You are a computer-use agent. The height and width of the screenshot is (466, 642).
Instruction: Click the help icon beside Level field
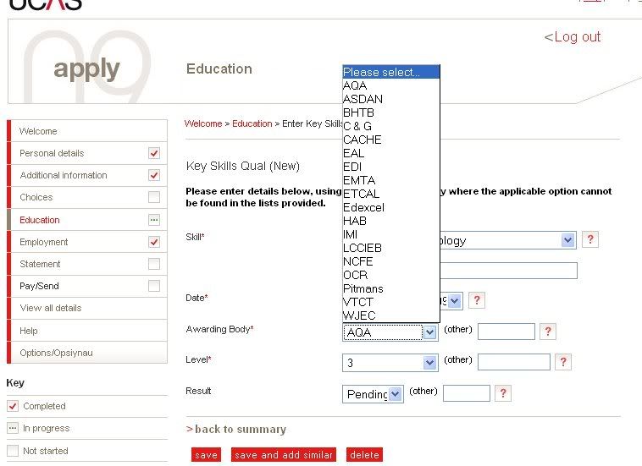[x=563, y=362]
